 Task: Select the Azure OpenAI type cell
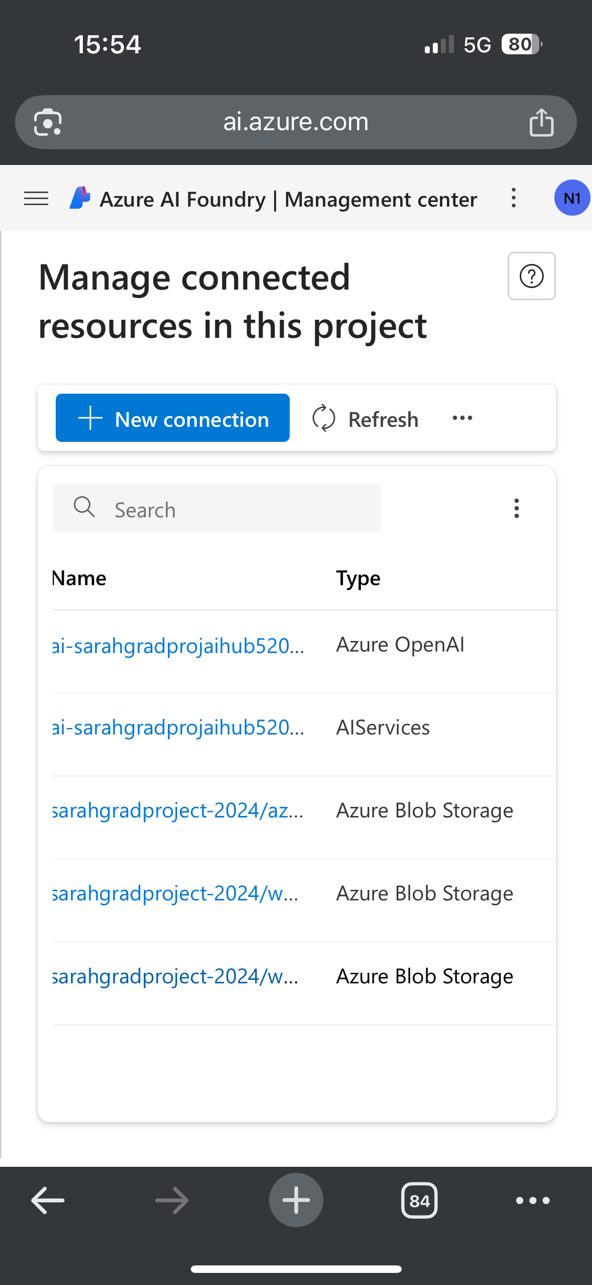pyautogui.click(x=400, y=645)
